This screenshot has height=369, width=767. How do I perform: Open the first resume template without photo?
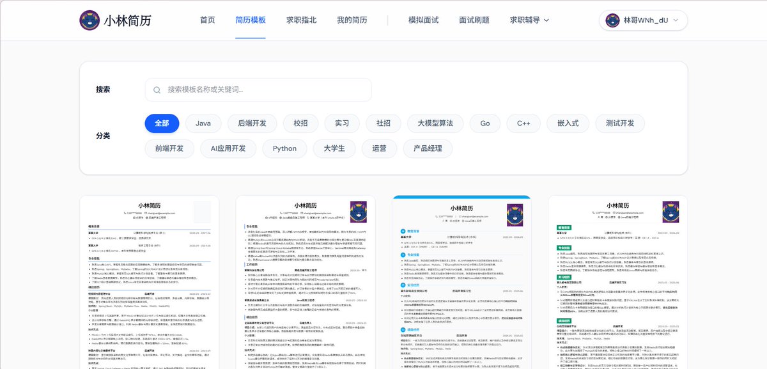149,282
